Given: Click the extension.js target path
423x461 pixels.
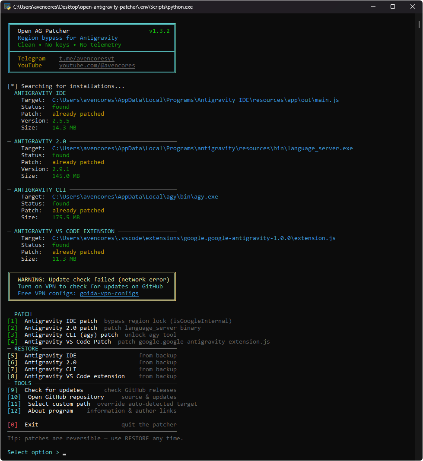Looking at the screenshot, I should [194, 238].
